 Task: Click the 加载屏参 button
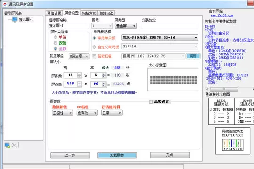pyautogui.click(x=117, y=155)
